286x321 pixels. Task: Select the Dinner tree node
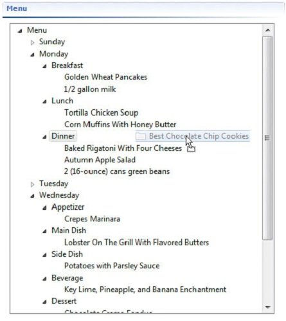point(63,136)
